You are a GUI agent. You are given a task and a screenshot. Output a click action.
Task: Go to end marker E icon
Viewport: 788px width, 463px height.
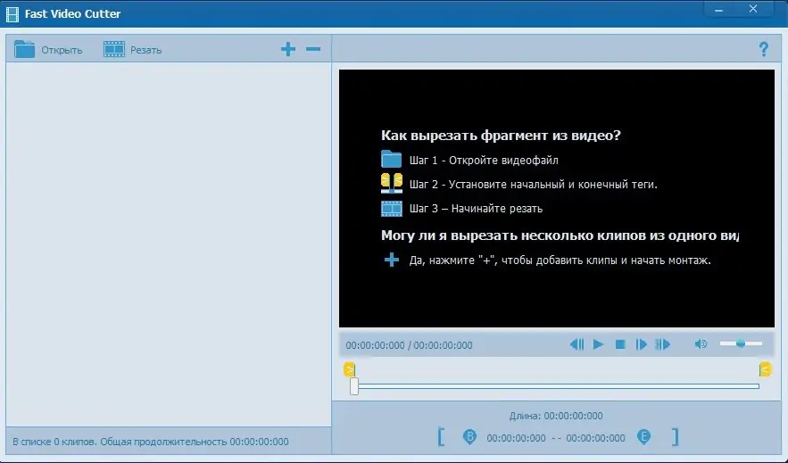[x=643, y=437]
